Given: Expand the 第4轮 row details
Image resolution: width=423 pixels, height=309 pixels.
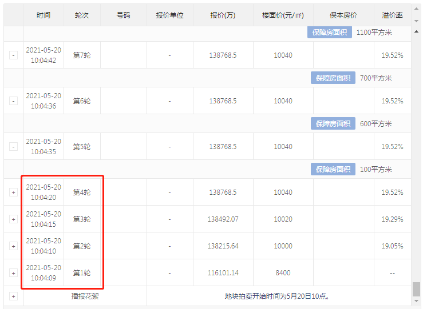Looking at the screenshot, I should 13,192.
